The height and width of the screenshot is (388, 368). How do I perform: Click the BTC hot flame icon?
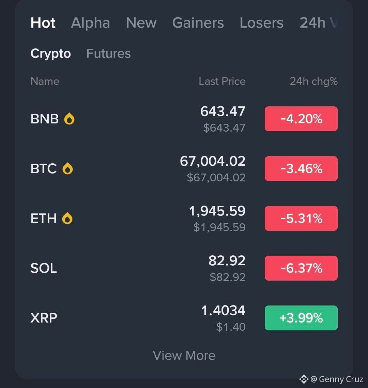click(x=67, y=169)
